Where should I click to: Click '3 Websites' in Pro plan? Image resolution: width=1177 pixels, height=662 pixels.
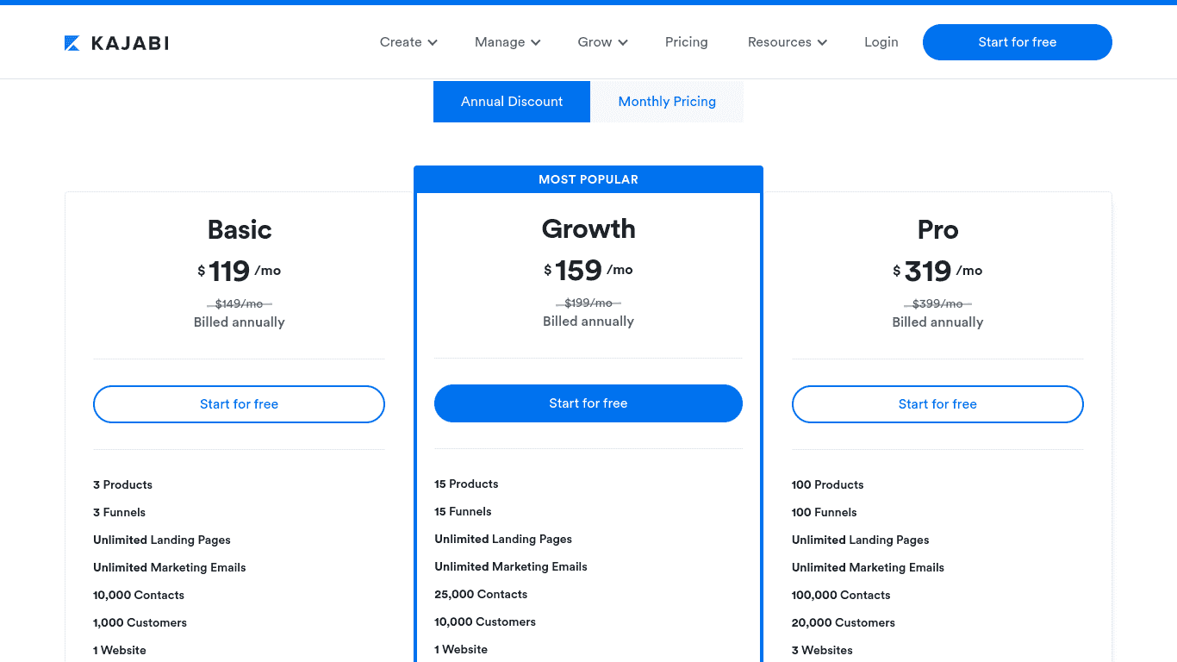click(x=822, y=650)
